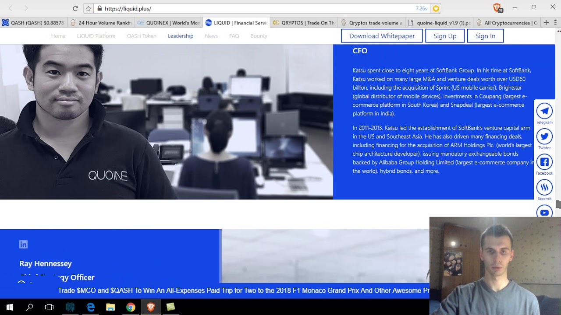Image resolution: width=561 pixels, height=315 pixels.
Task: Click the page vertical scrollbar thumb
Action: point(558,204)
